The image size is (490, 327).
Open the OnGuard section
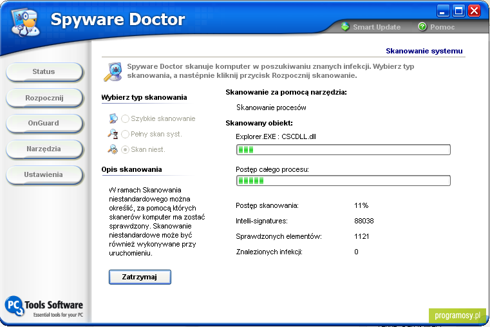(44, 124)
